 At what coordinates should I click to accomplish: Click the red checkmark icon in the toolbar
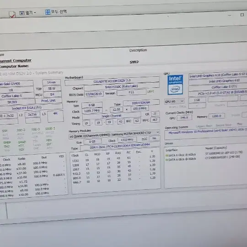tap(12, 15)
